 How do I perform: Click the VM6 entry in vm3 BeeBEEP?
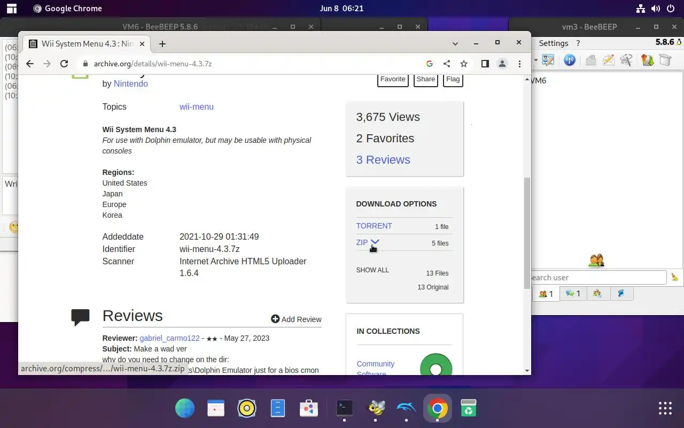point(539,81)
